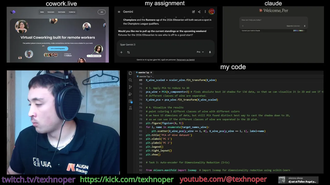
Task: Open the Gemini profile avatar
Action: (x=212, y=12)
